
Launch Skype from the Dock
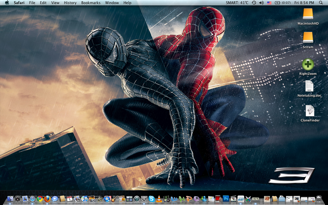click(152, 199)
